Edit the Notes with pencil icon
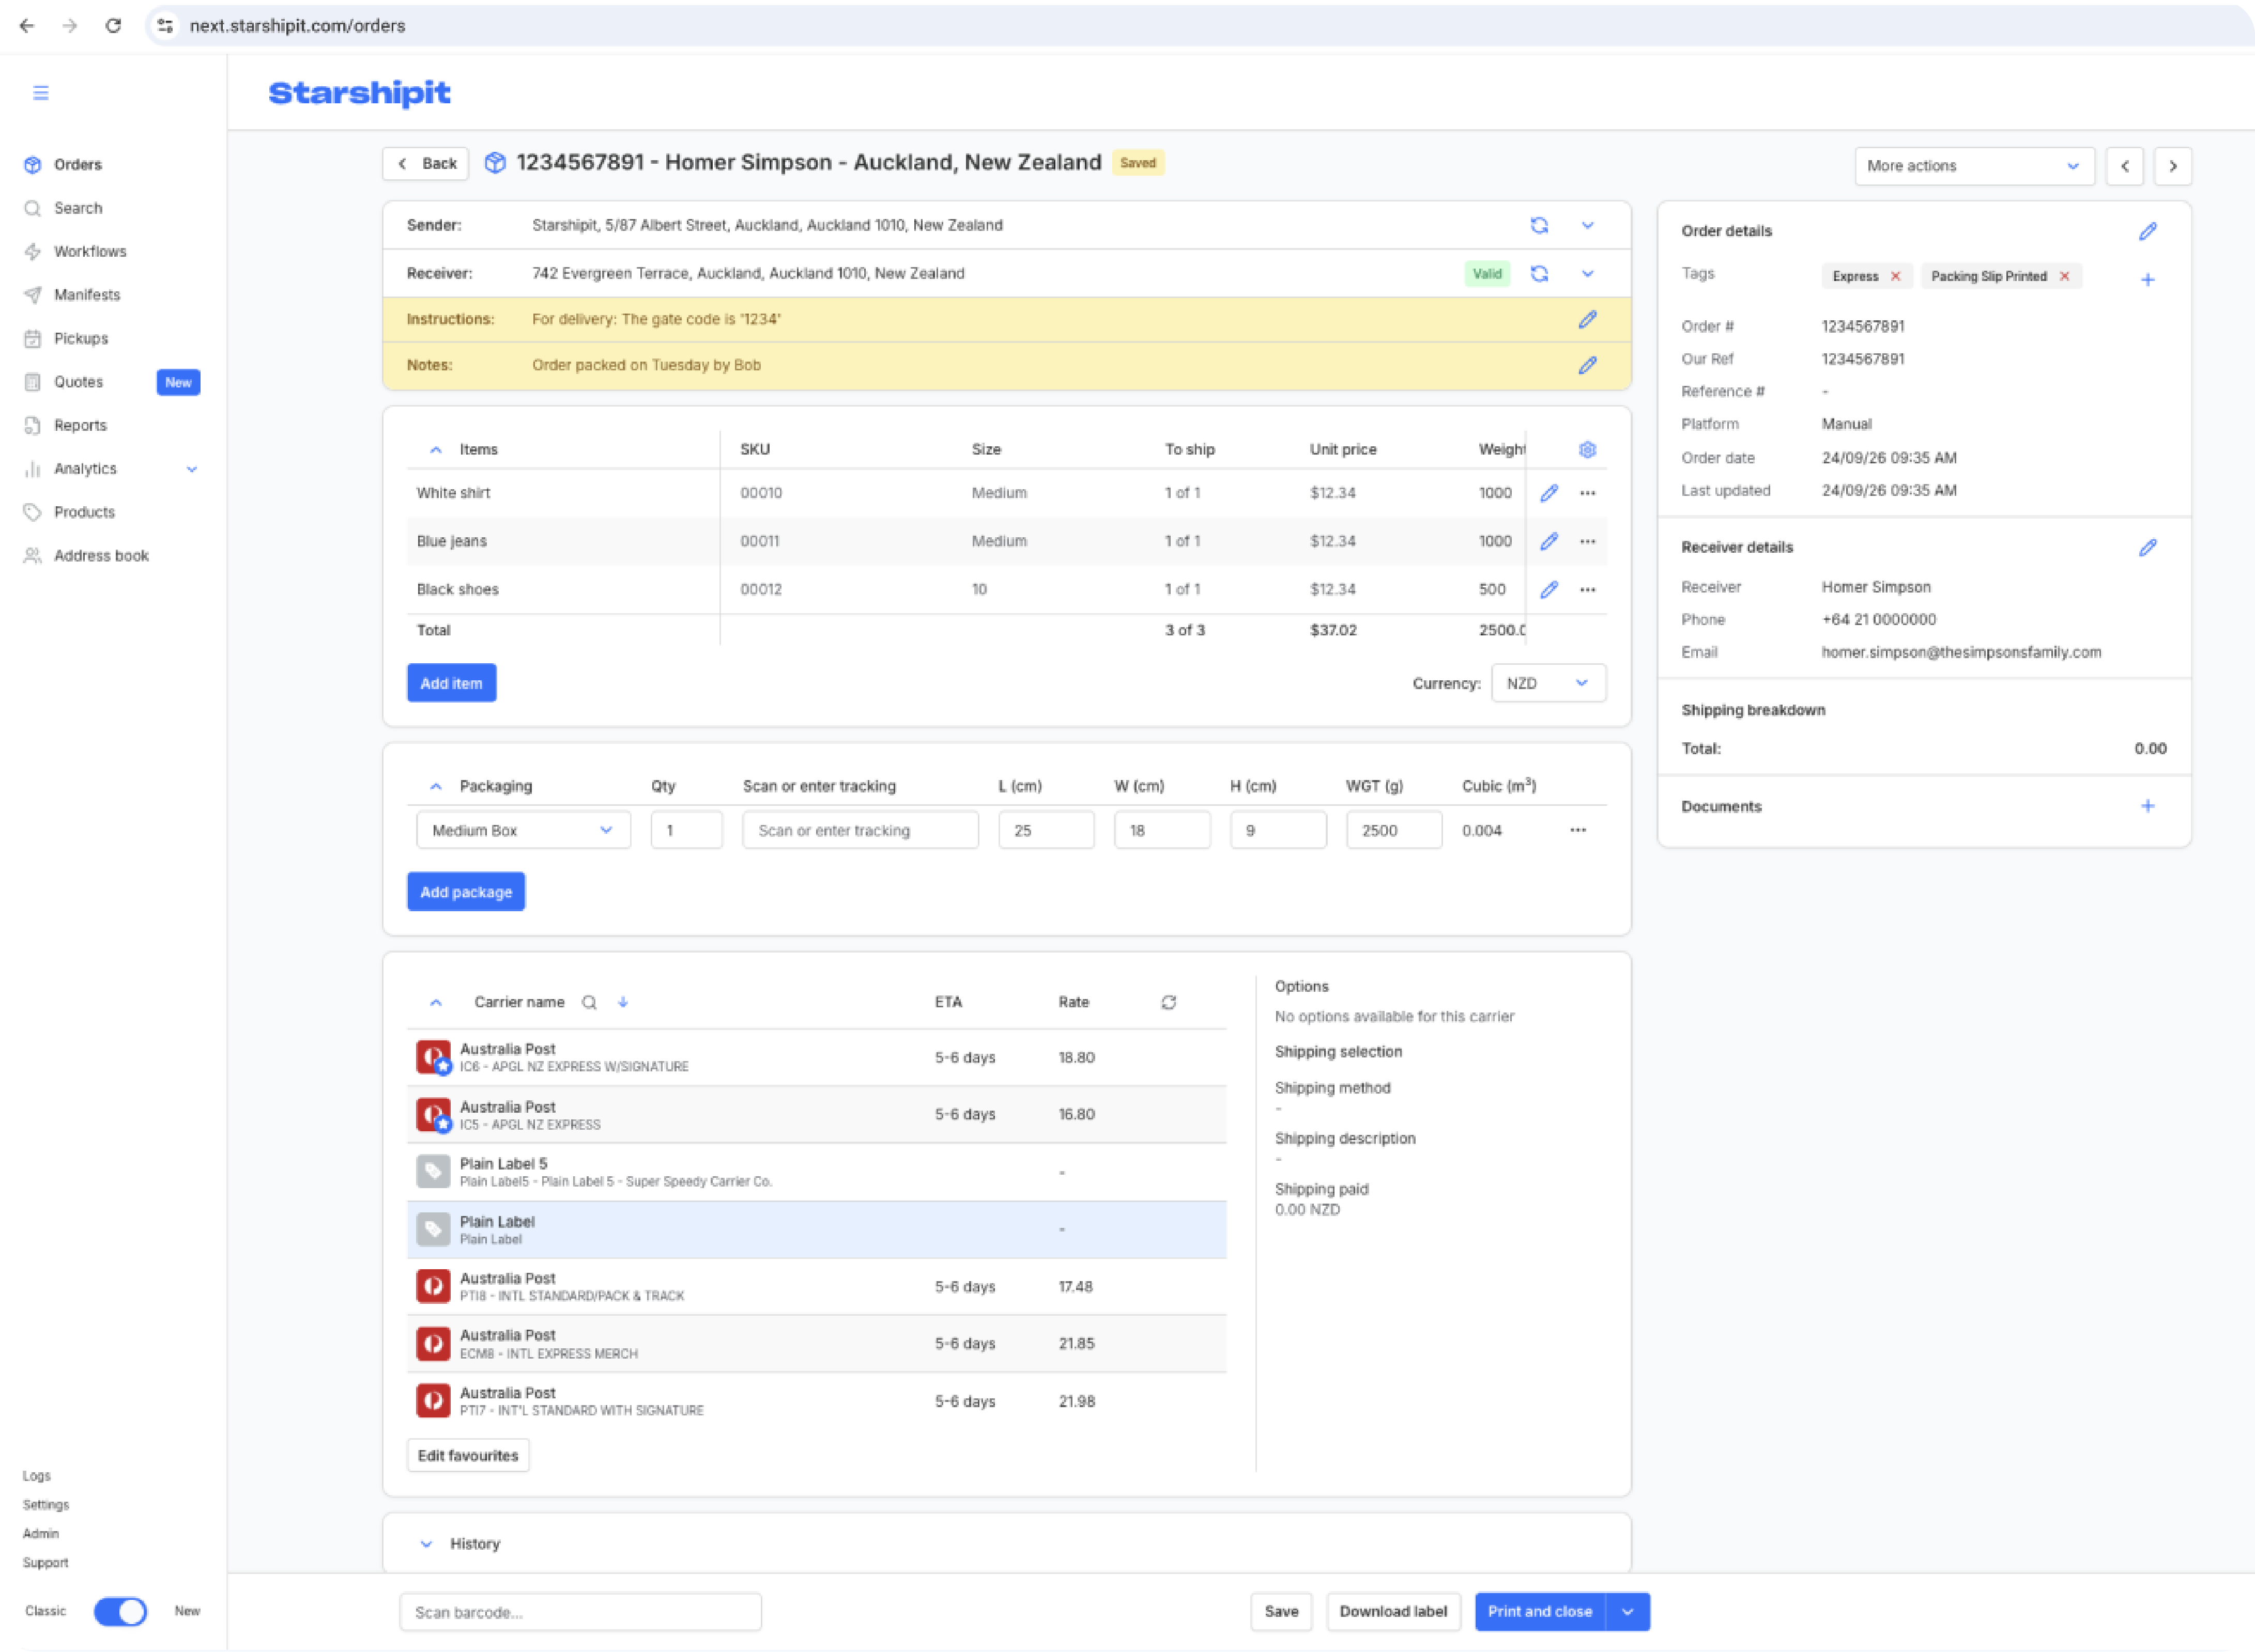Image resolution: width=2255 pixels, height=1652 pixels. [x=1587, y=365]
